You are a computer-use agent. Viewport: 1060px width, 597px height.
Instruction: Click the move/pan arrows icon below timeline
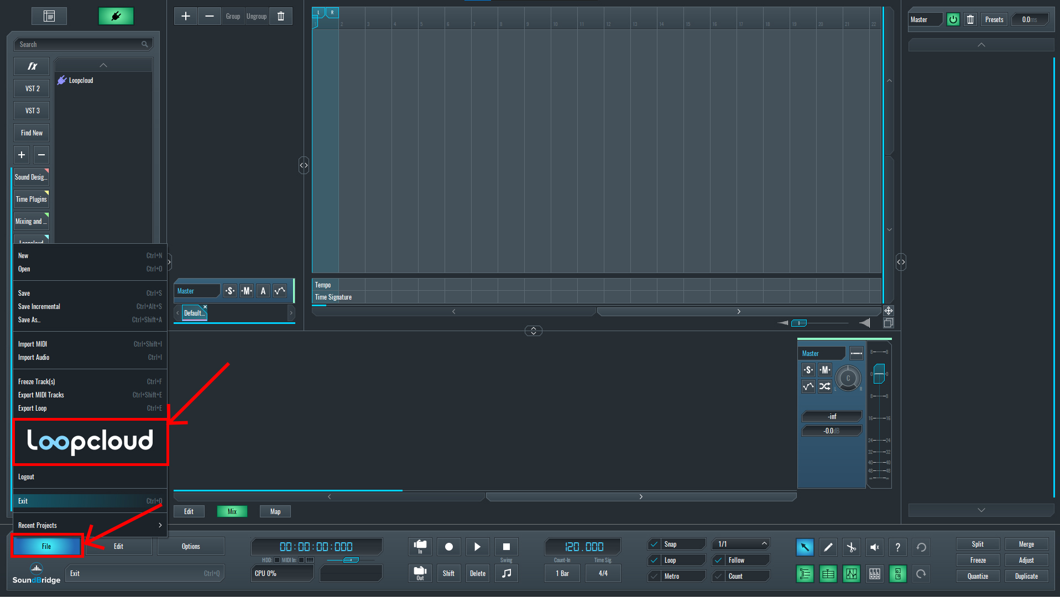889,311
